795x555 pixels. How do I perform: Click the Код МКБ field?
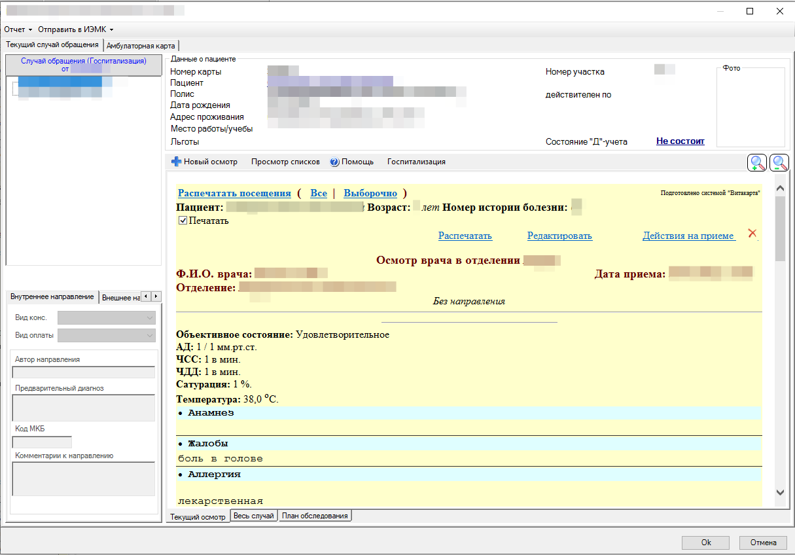[x=42, y=442]
